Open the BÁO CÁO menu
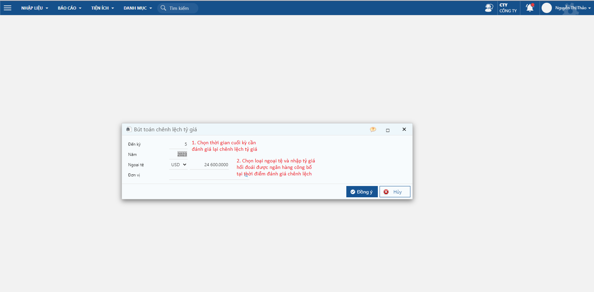 coord(70,8)
